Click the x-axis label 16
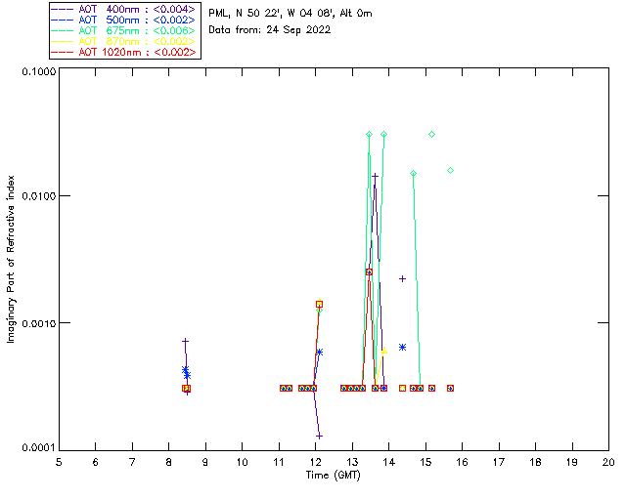The width and height of the screenshot is (626, 500). pyautogui.click(x=463, y=462)
